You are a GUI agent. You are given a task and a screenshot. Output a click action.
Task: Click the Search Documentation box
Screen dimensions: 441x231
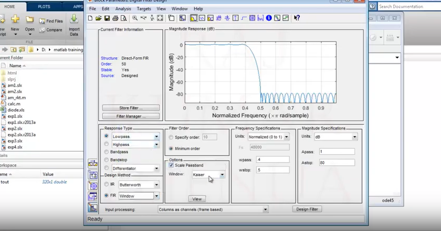tap(408, 6)
